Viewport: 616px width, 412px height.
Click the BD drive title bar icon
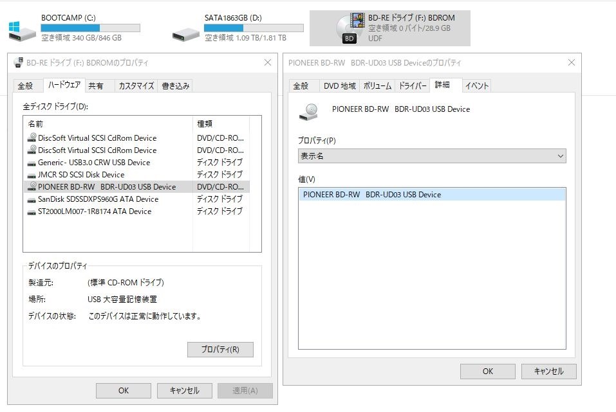coord(18,62)
